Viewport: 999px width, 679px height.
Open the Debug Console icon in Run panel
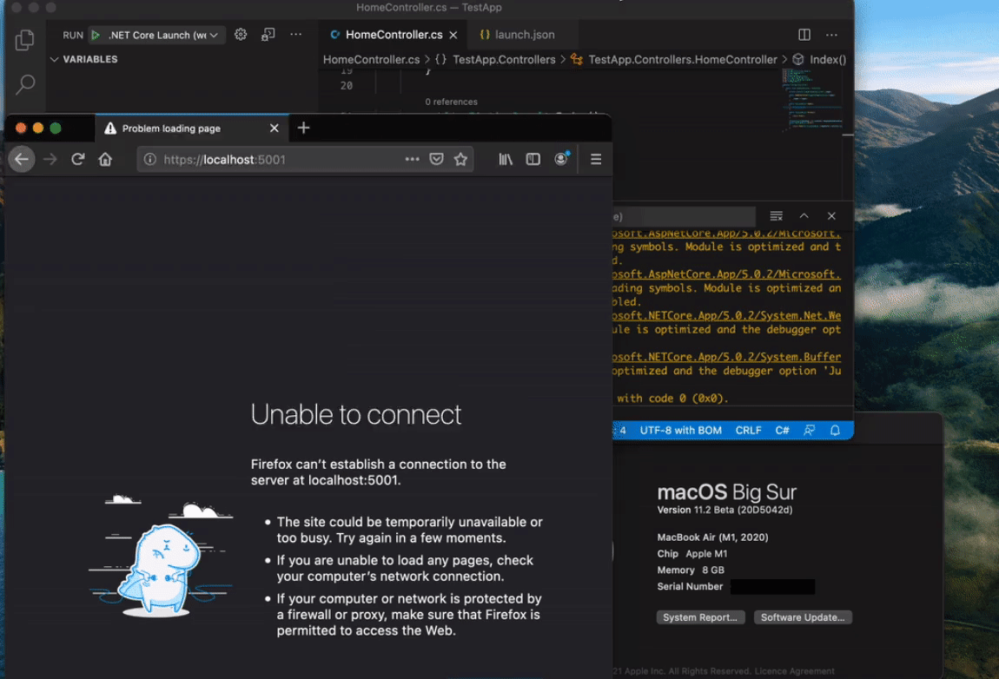click(268, 35)
